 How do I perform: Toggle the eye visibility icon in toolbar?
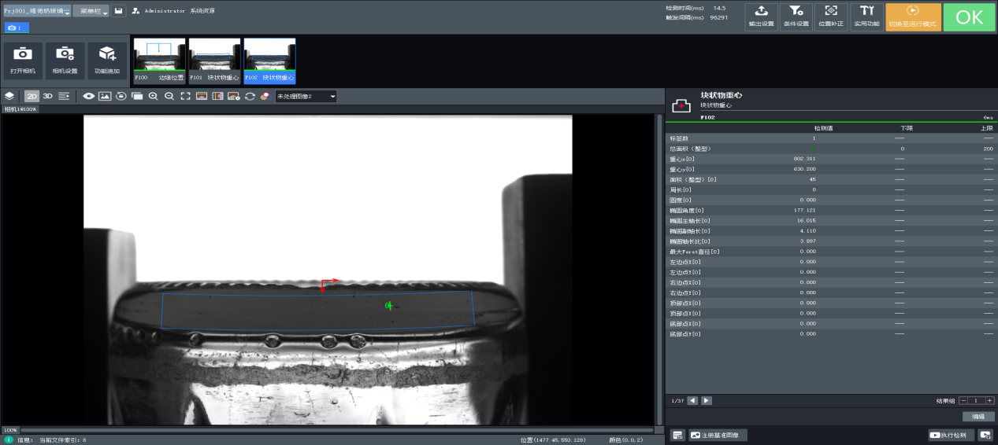pos(88,96)
